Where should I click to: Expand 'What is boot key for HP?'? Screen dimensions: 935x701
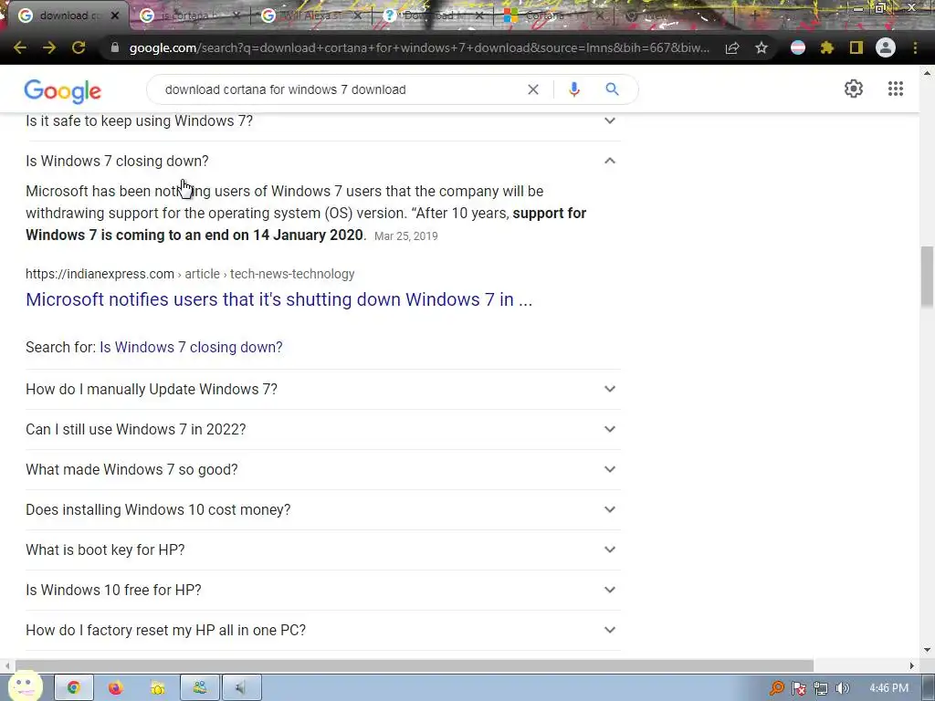click(x=322, y=549)
